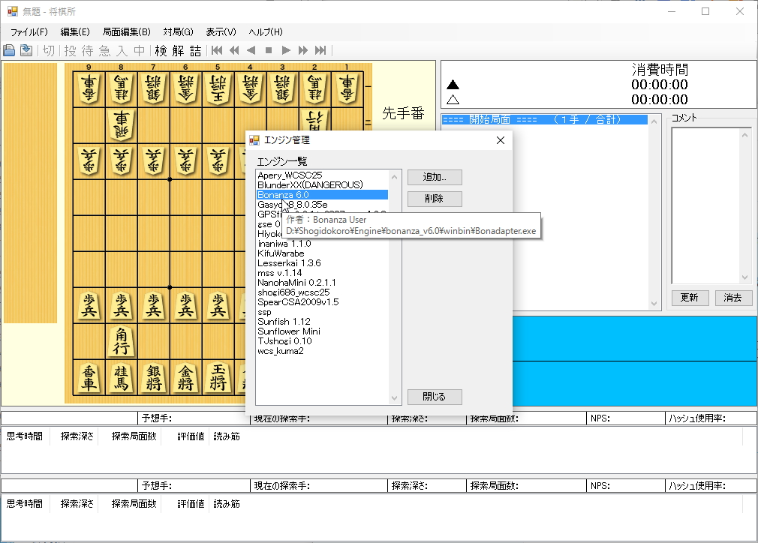The width and height of the screenshot is (758, 543).
Task: Click the 解 (kifu analysis) toolbar icon
Action: (179, 51)
